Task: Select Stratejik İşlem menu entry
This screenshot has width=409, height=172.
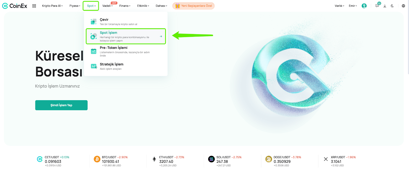Action: tap(126, 66)
